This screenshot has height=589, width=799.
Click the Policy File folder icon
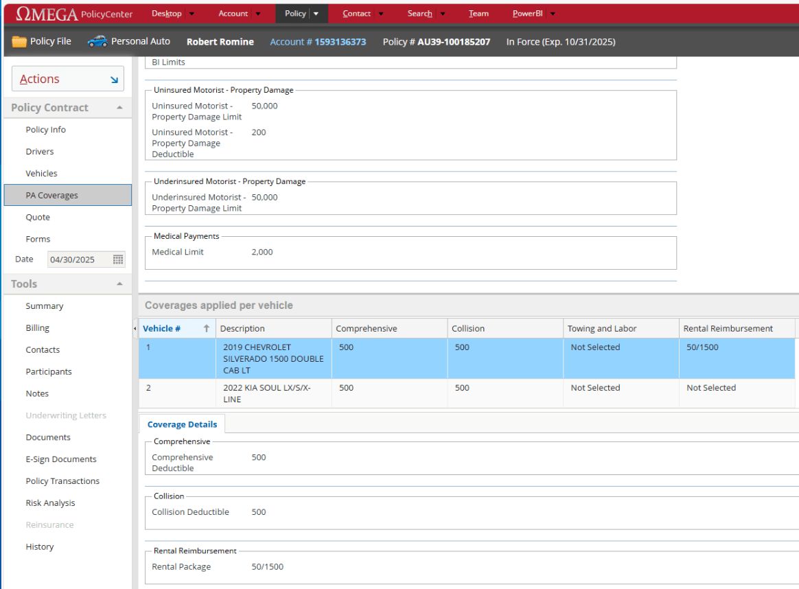[x=19, y=41]
